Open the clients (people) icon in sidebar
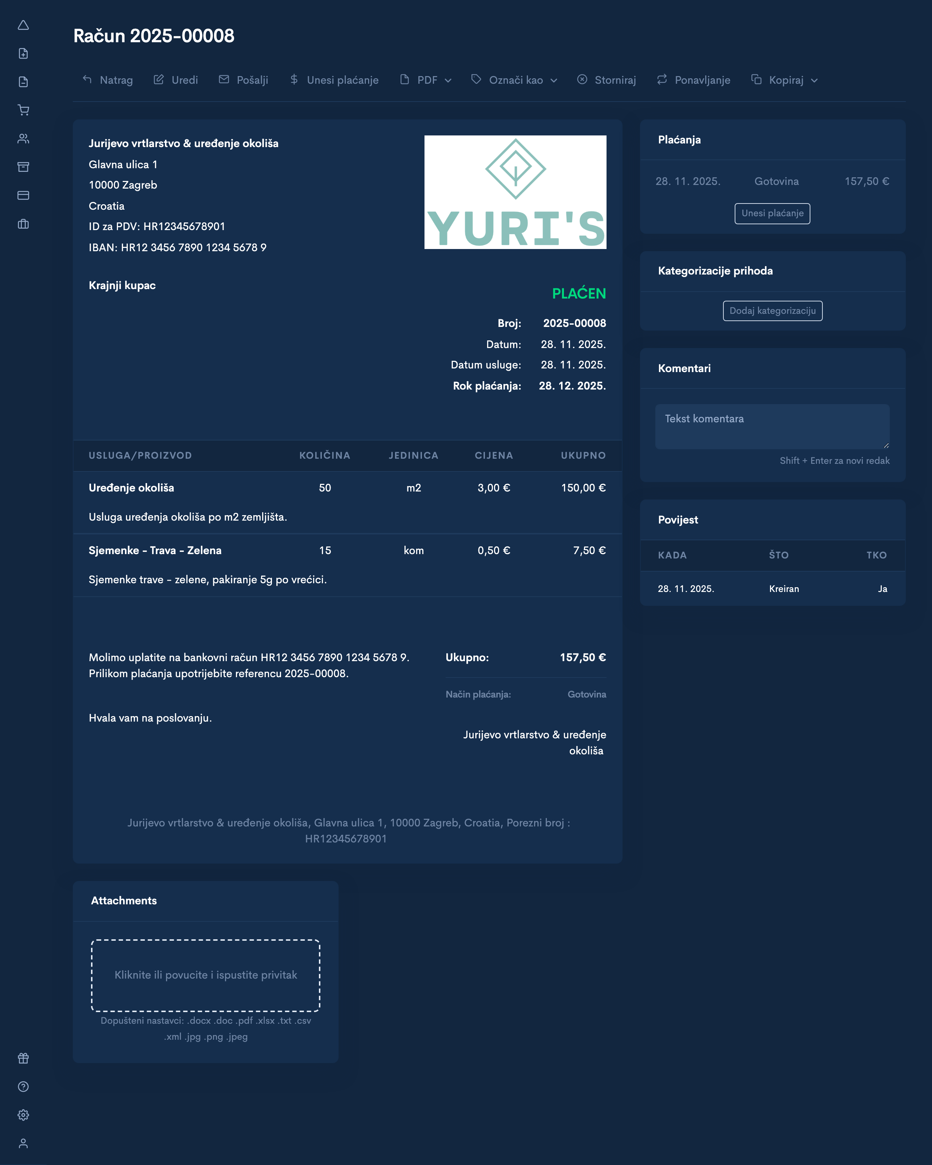The image size is (932, 1165). tap(23, 139)
